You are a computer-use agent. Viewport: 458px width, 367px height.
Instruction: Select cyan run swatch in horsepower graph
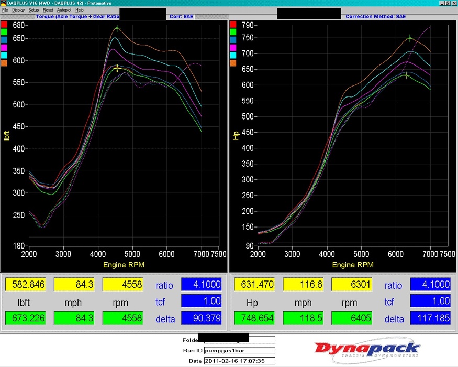(x=233, y=55)
